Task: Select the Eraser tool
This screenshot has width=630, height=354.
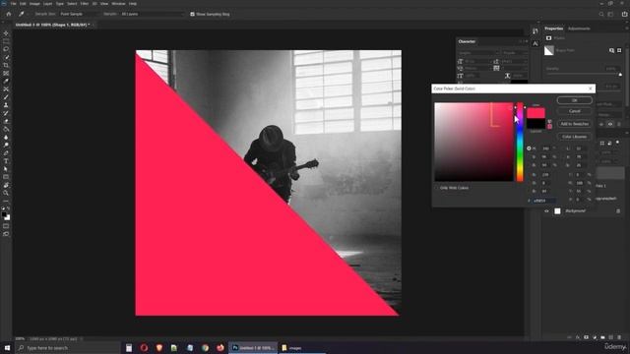Action: (6, 121)
